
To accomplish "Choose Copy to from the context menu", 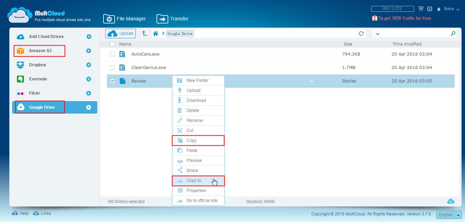I will tap(198, 181).
